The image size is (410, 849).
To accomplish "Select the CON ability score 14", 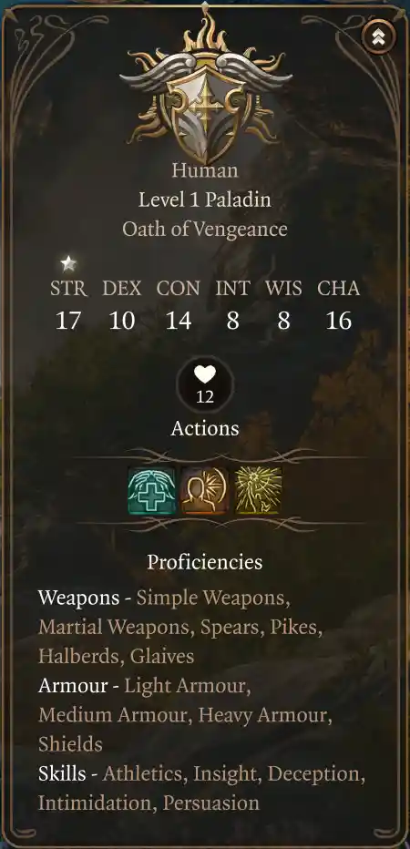I will (x=179, y=321).
